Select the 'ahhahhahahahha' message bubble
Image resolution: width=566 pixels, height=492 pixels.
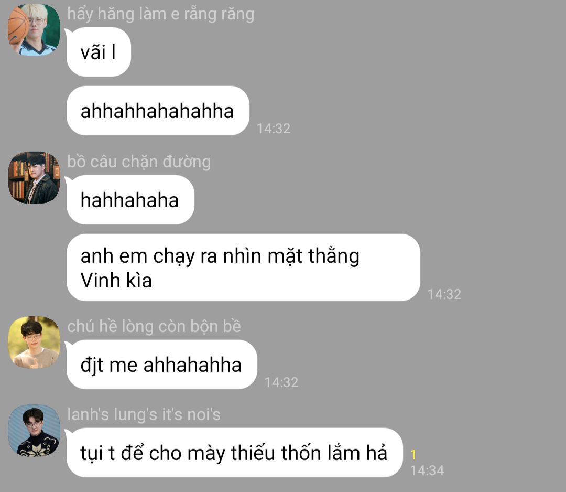[158, 111]
